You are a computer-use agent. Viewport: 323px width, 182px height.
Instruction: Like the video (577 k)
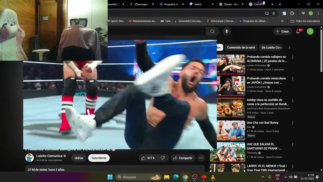[x=148, y=158]
